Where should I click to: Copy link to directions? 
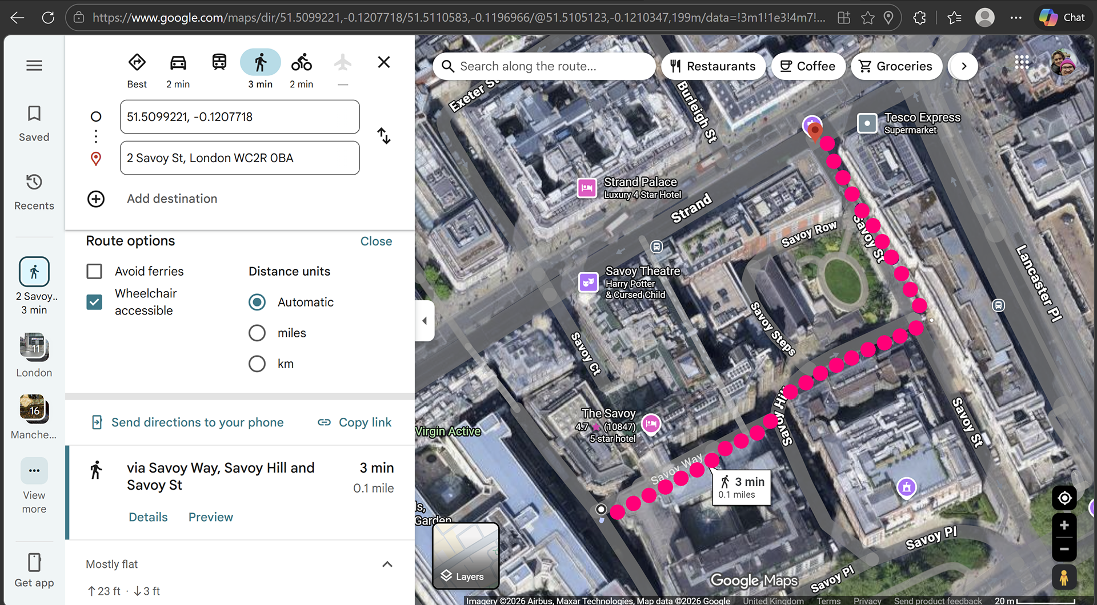pyautogui.click(x=355, y=422)
